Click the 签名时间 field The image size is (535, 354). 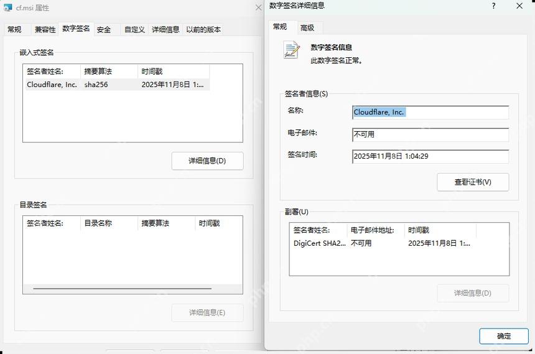click(430, 156)
